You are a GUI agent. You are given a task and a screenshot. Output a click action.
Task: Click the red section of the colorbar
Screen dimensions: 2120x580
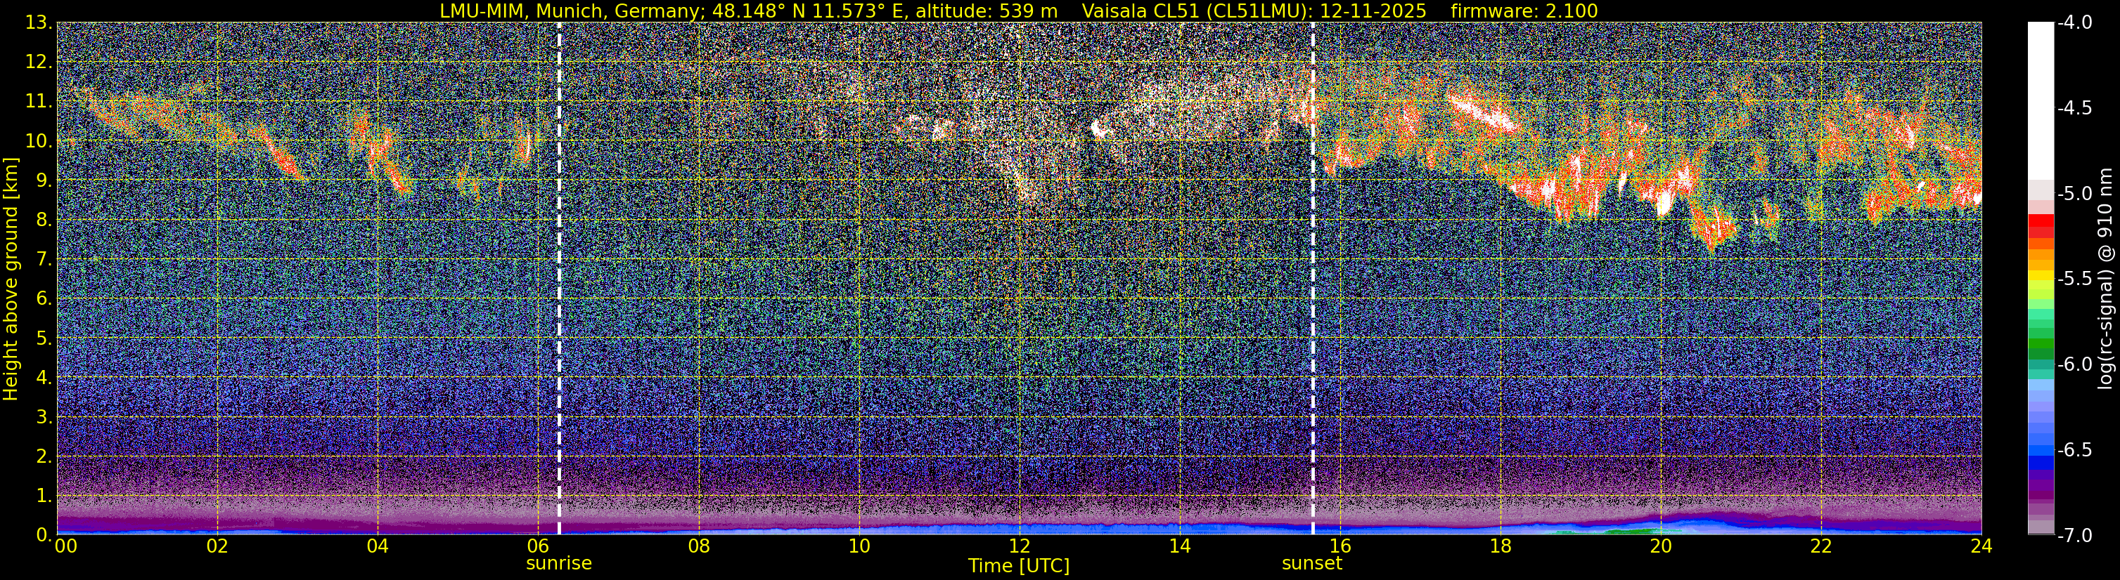2040,225
